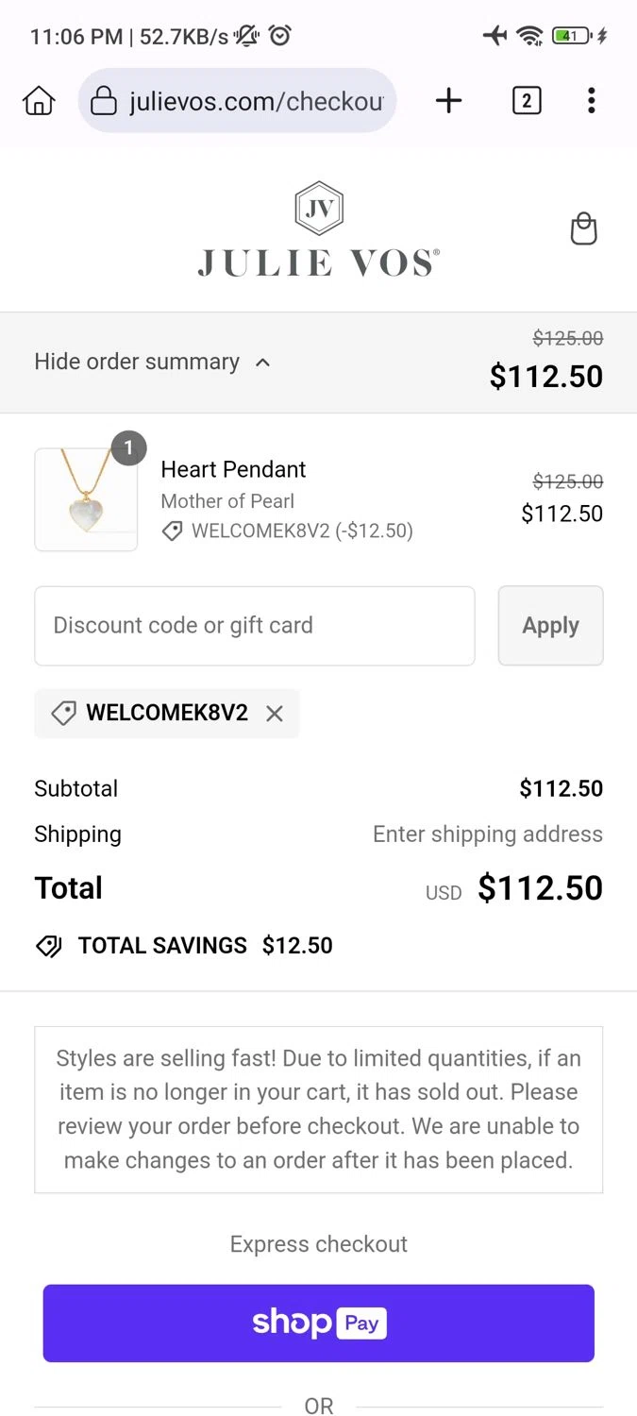Pay with the Shop Pay button

[319, 1323]
